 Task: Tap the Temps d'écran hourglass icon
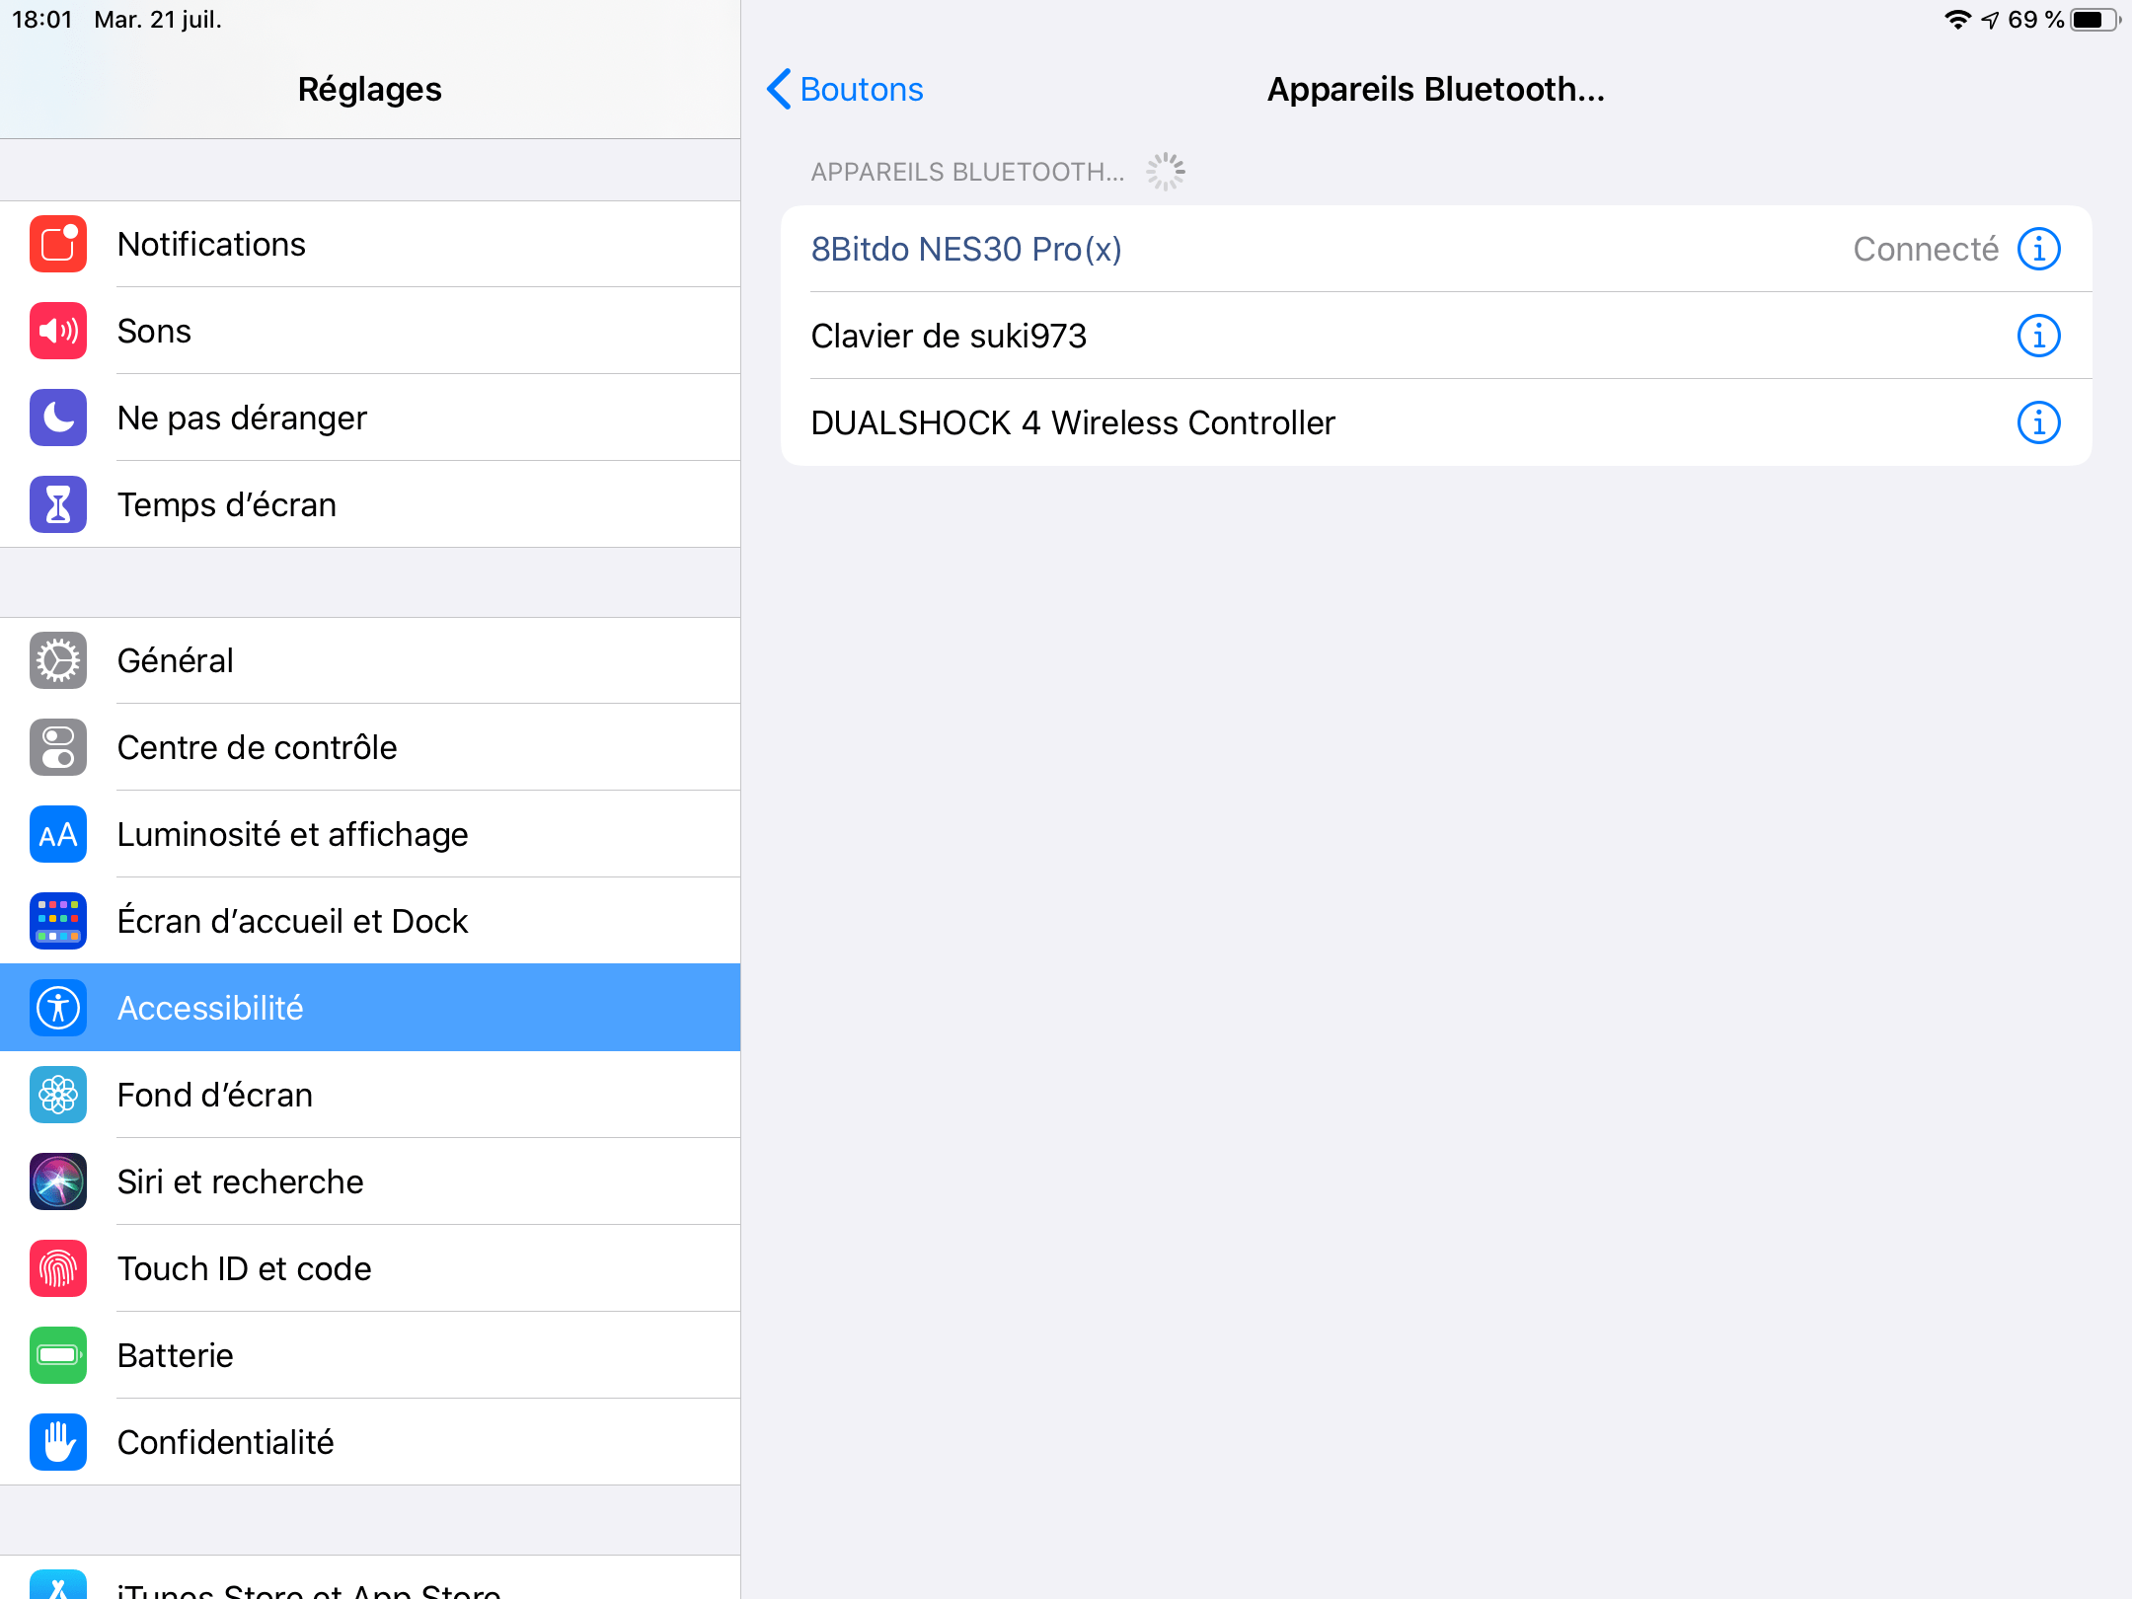coord(58,504)
